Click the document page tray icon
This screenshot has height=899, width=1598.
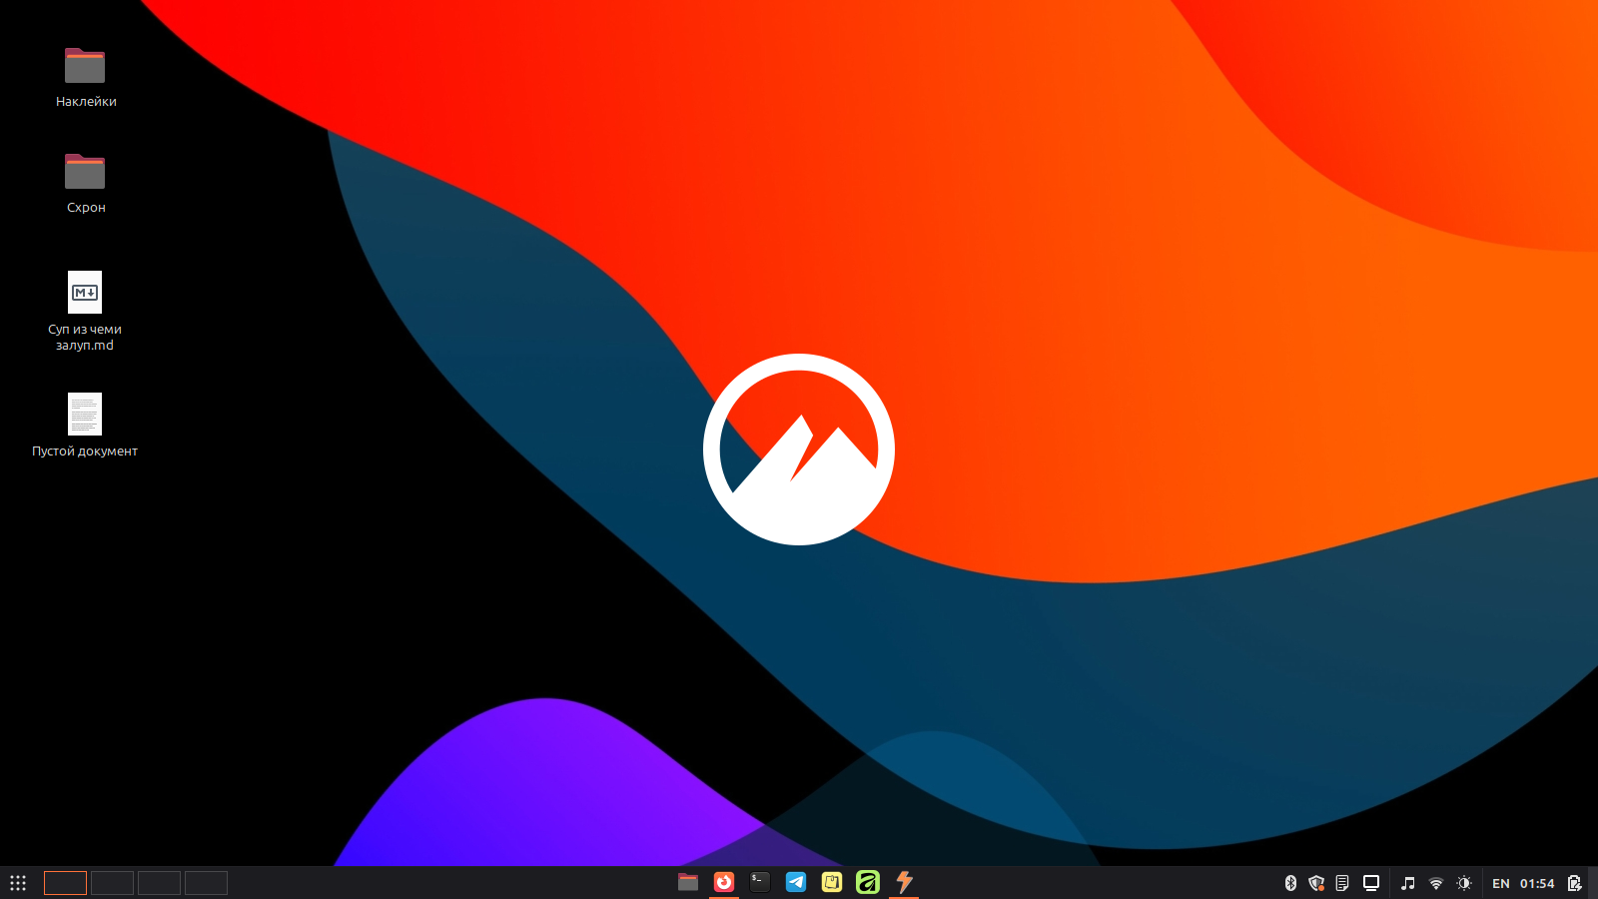coord(1342,883)
